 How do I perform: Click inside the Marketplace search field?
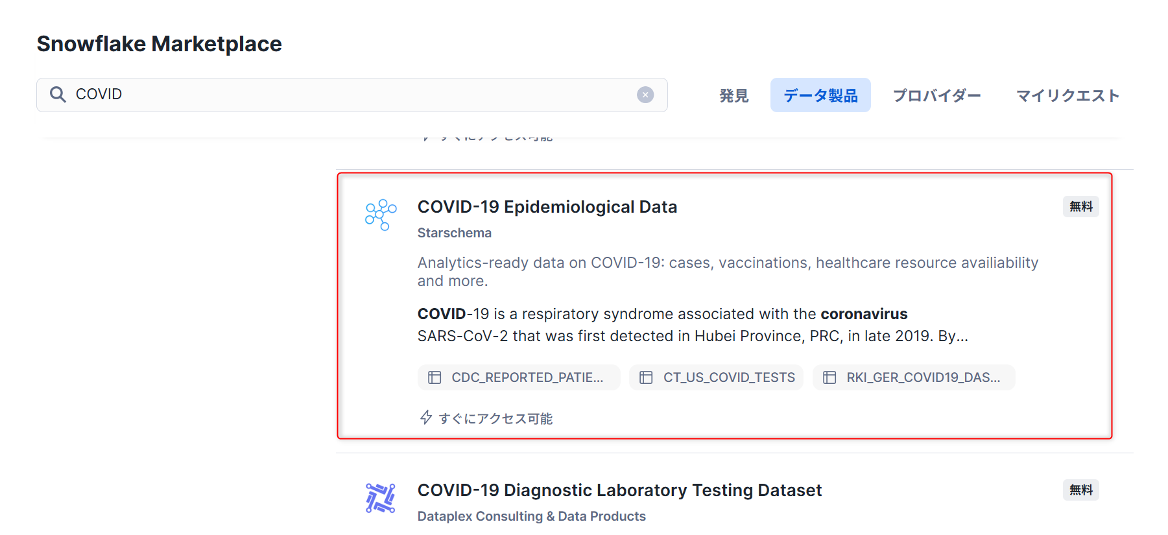[x=352, y=95]
